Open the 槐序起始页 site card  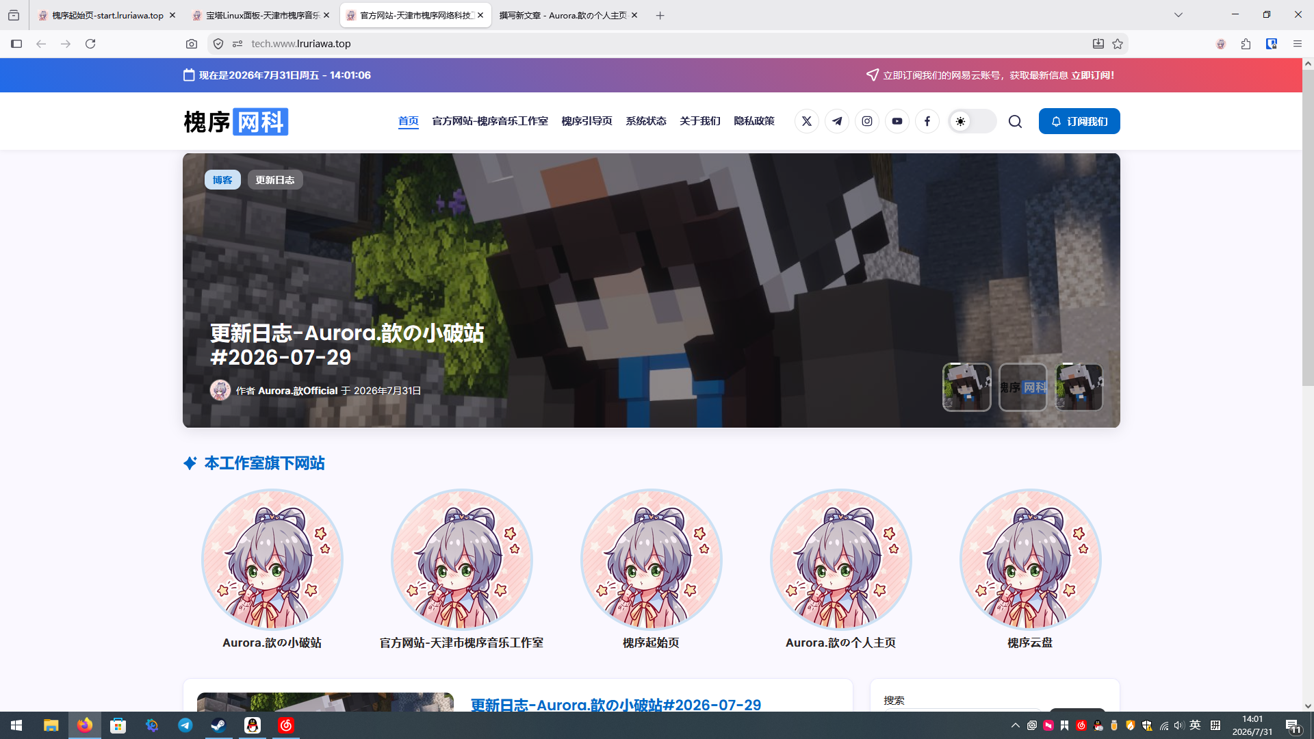651,569
